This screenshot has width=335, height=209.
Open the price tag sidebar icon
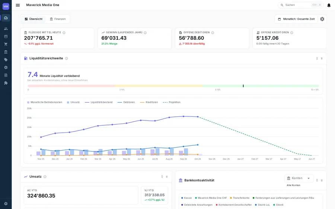[x=6, y=60]
